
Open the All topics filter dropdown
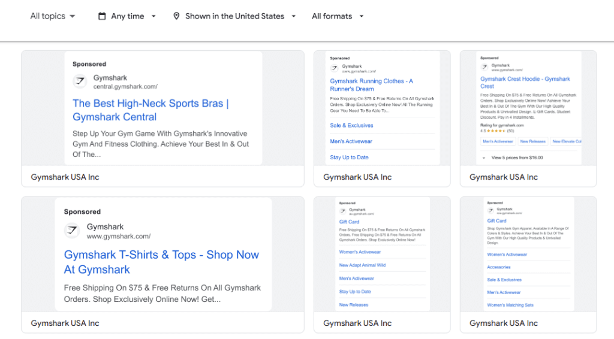pos(53,16)
